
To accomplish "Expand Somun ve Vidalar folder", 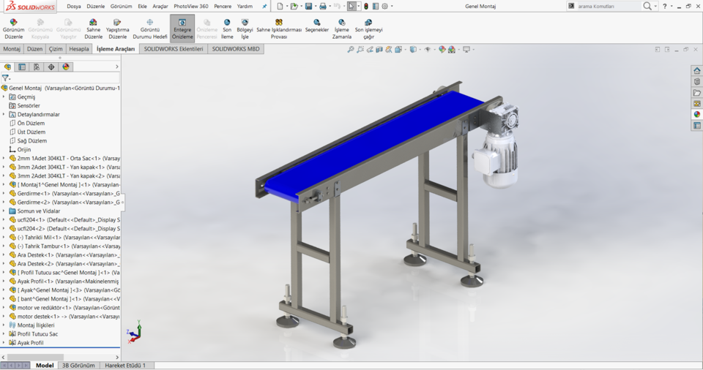I will [4, 211].
